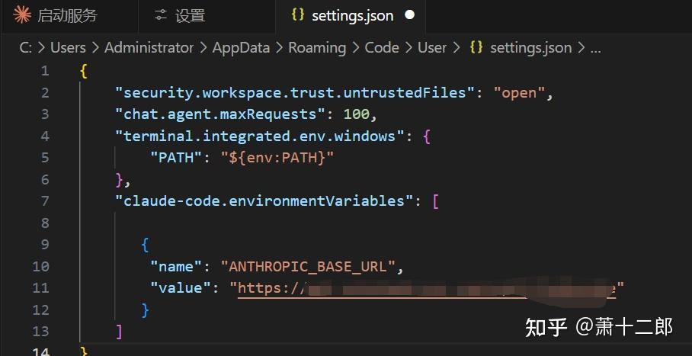
Task: Click line number 4 in gutter
Action: (x=45, y=136)
